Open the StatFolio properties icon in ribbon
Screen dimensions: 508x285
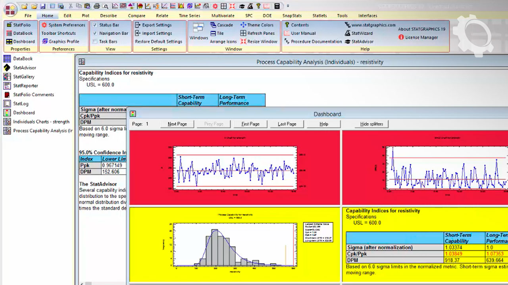click(10, 25)
